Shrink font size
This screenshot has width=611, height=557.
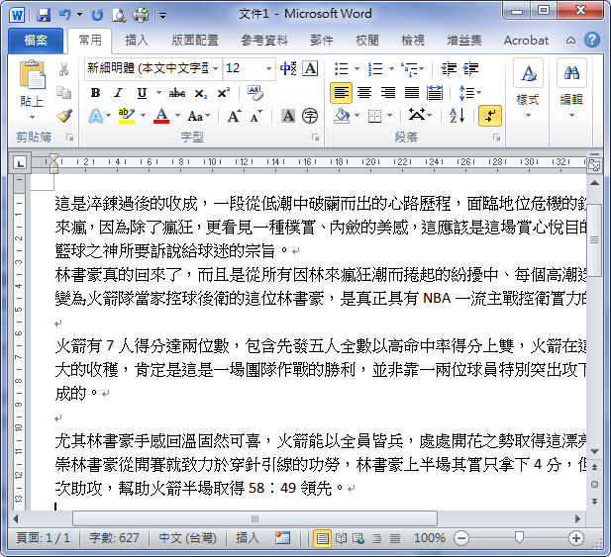click(255, 116)
